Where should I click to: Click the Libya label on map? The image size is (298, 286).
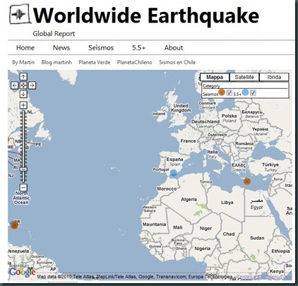pyautogui.click(x=227, y=202)
